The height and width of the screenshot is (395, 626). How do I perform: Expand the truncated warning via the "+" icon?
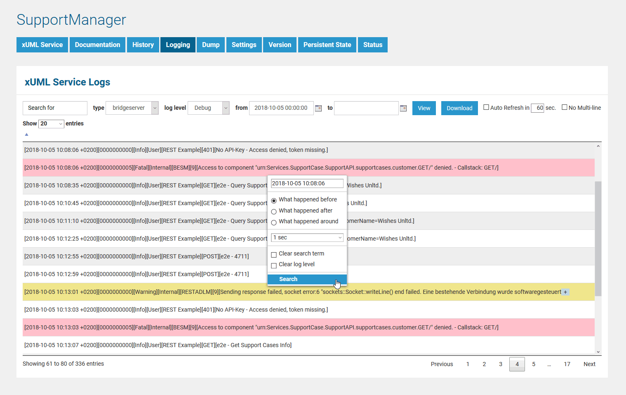click(x=565, y=292)
